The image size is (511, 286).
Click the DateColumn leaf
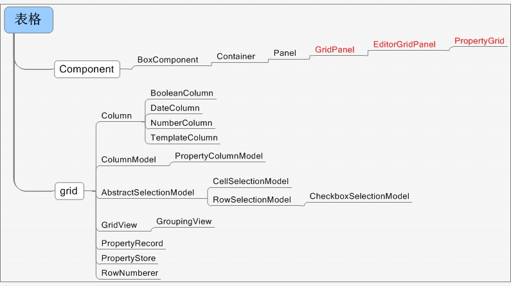coord(175,108)
